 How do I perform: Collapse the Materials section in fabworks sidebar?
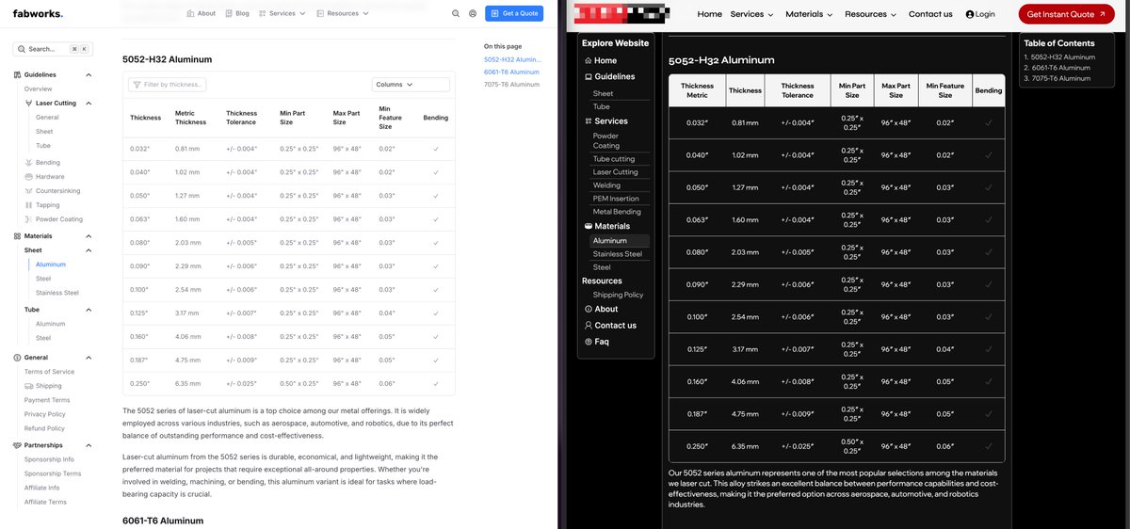pyautogui.click(x=89, y=236)
